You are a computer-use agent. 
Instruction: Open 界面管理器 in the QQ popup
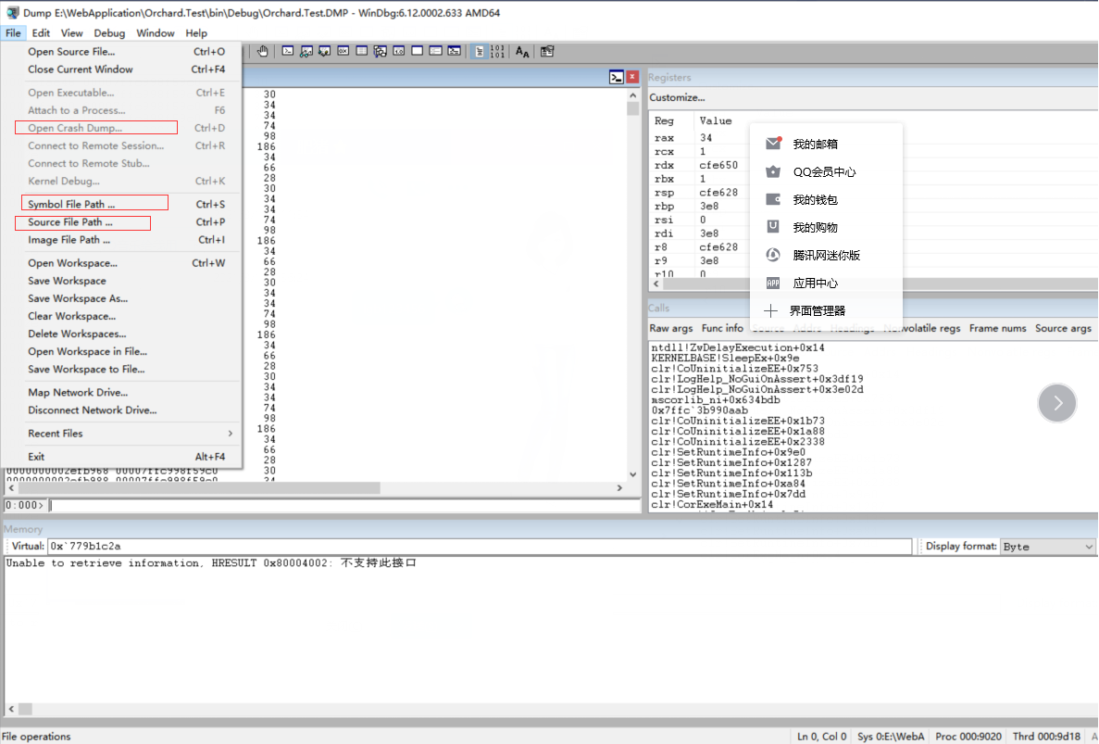pos(816,309)
